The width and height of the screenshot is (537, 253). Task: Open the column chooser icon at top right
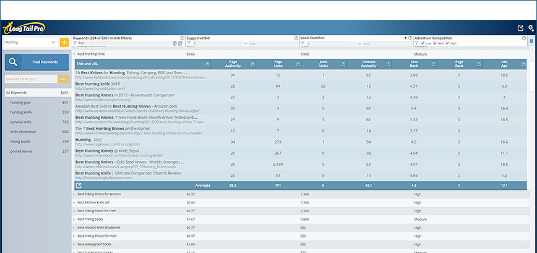coord(531,41)
